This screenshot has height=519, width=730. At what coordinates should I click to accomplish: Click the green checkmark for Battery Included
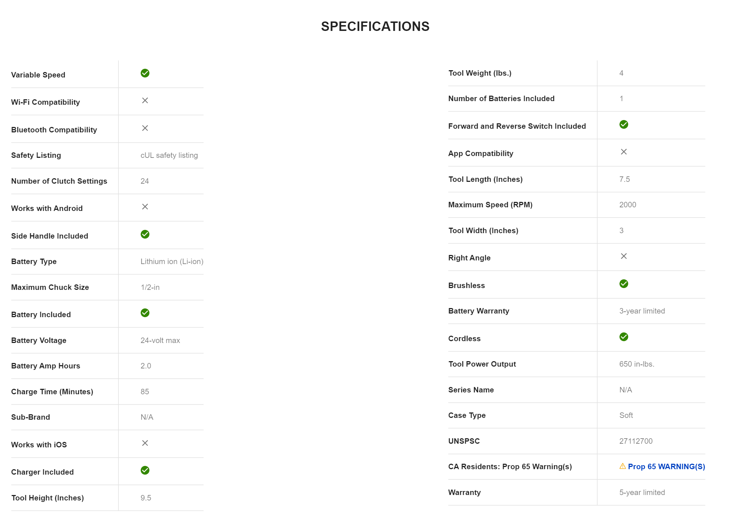tap(145, 313)
